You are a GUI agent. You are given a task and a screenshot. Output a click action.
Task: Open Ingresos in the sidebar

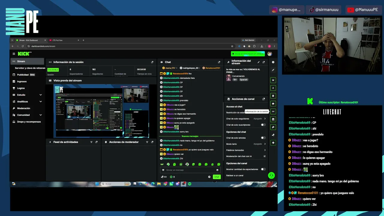point(27,81)
